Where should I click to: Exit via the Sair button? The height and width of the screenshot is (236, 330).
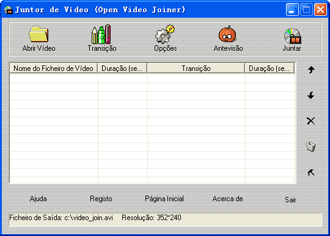[290, 199]
